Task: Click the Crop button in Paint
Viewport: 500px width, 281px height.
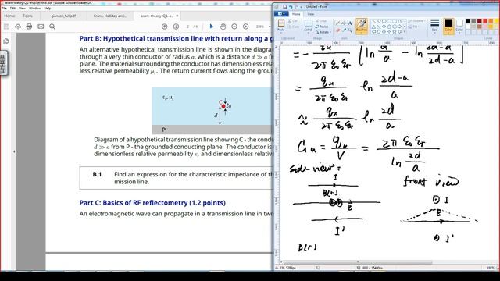Action: coord(321,21)
